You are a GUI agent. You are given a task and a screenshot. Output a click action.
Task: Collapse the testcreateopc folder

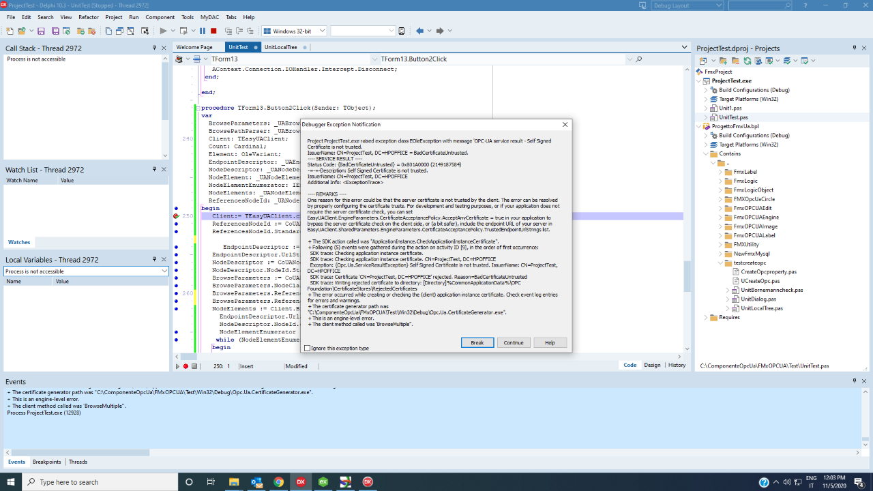click(721, 263)
